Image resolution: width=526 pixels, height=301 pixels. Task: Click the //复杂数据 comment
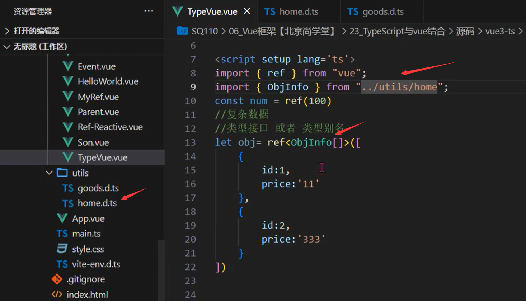tap(241, 115)
